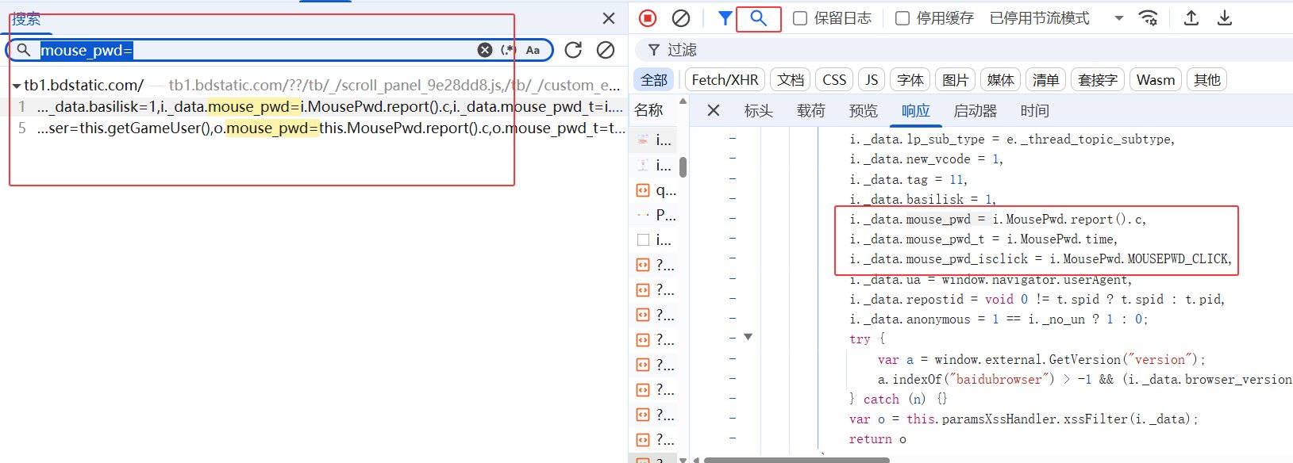Sort by the 名称 column arrow
The height and width of the screenshot is (463, 1293).
(x=682, y=103)
